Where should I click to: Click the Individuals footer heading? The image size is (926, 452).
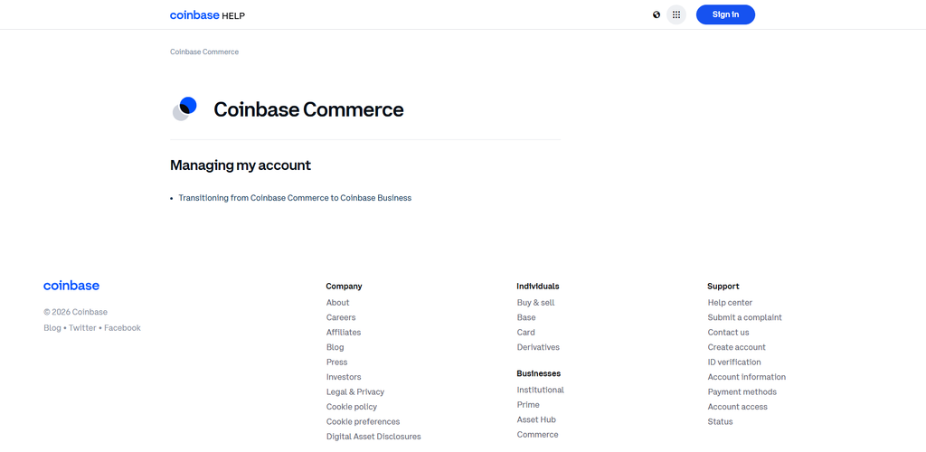(x=538, y=287)
